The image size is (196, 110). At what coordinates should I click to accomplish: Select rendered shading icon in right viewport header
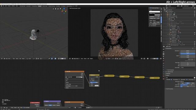157,59
